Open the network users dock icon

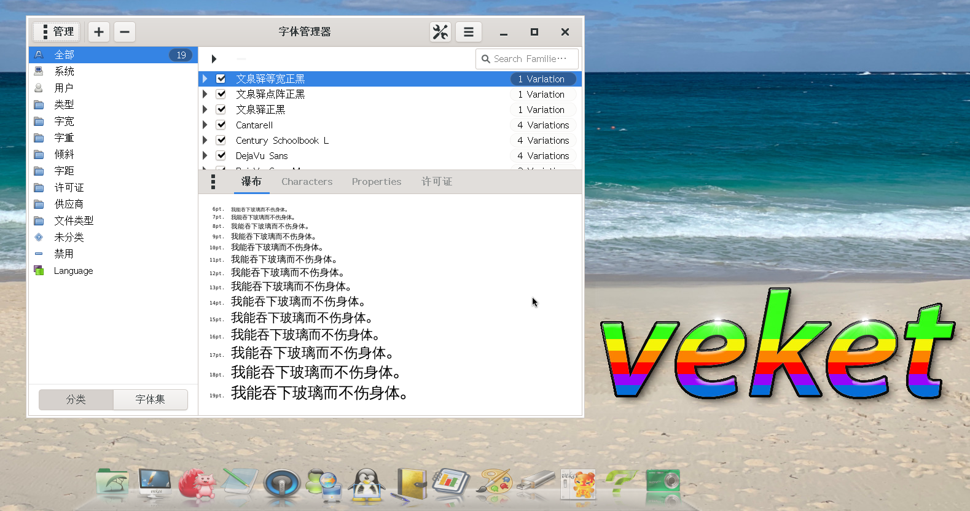[x=324, y=485]
